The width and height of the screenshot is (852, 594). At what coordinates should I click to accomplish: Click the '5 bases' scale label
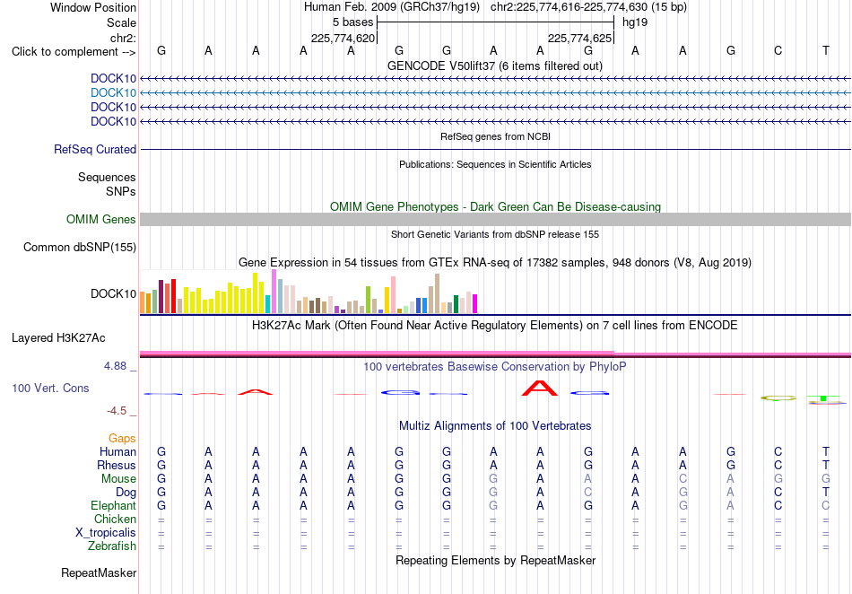pyautogui.click(x=353, y=22)
